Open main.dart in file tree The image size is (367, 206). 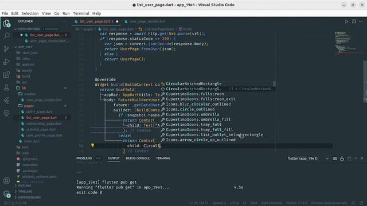[x=42, y=141]
